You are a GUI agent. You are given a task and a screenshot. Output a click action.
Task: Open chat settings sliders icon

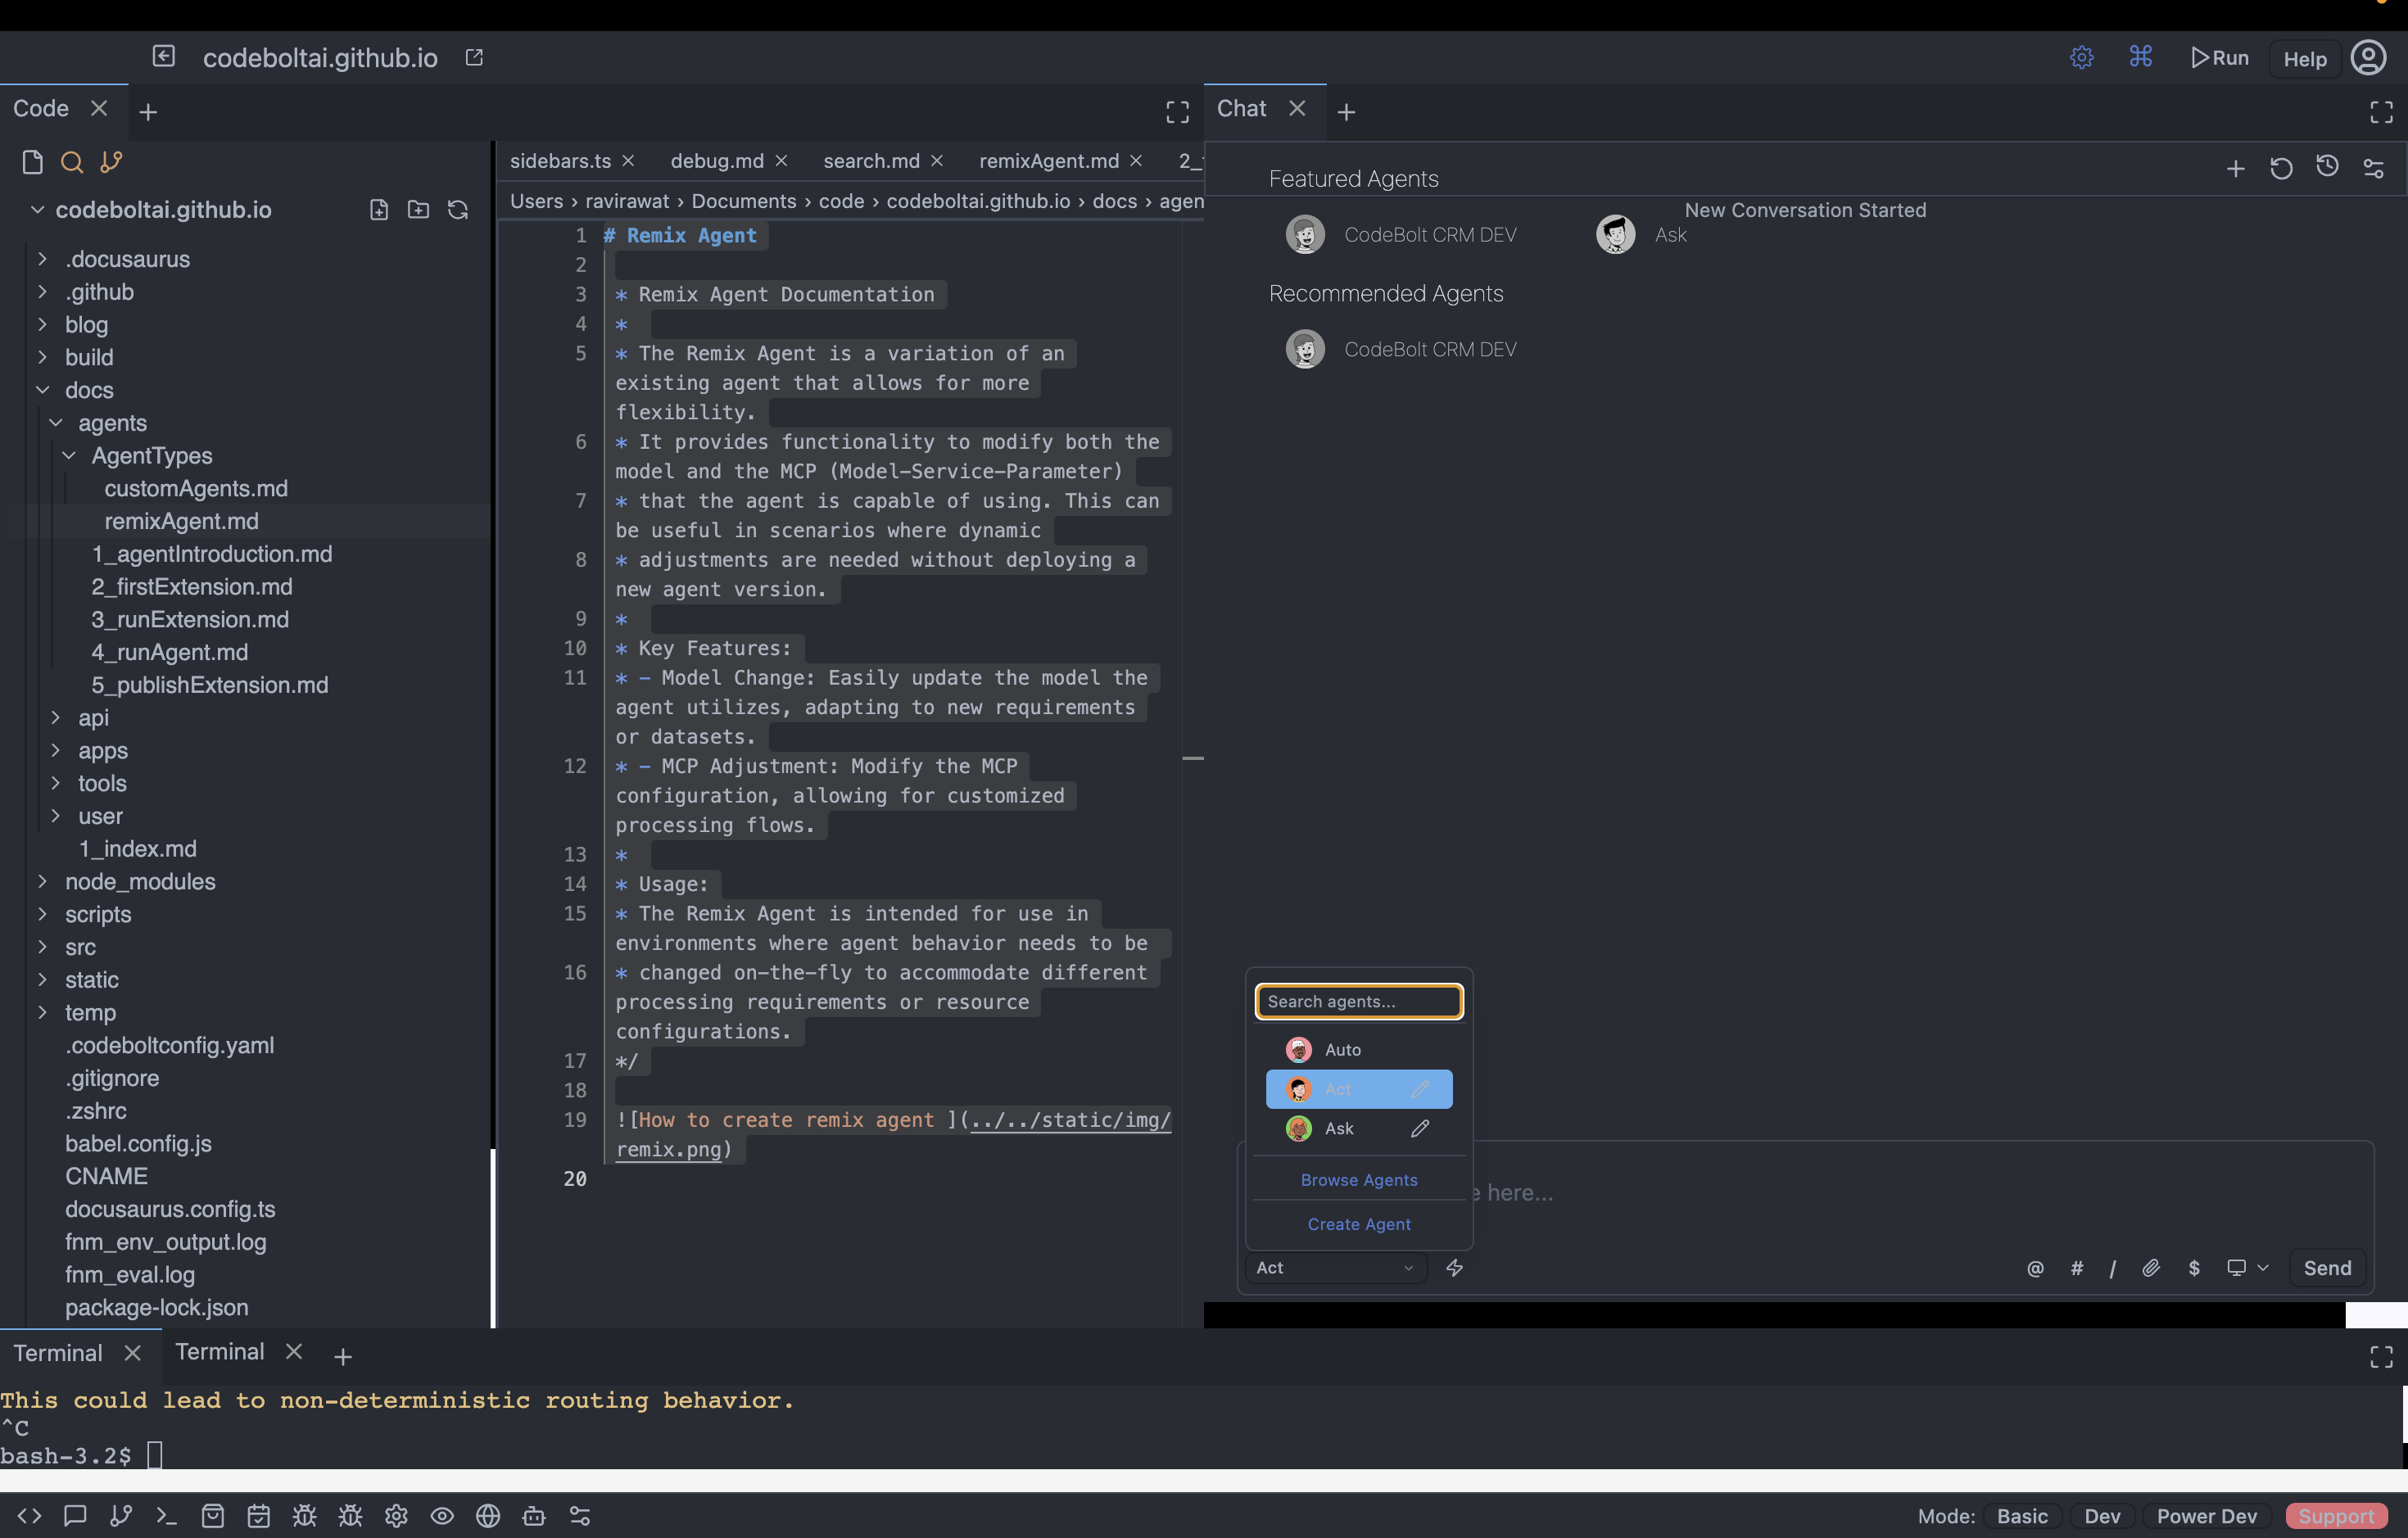[2374, 169]
